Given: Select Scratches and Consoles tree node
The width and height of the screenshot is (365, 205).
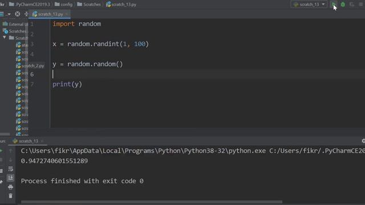Looking at the screenshot, I should pos(15,31).
